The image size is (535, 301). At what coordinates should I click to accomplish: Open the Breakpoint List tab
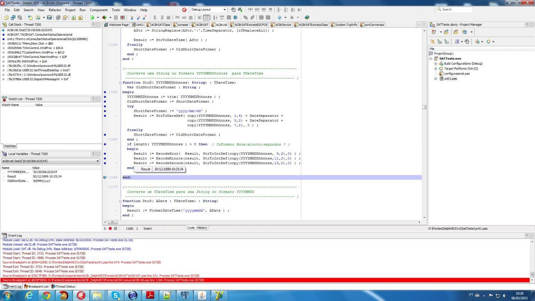point(37,286)
